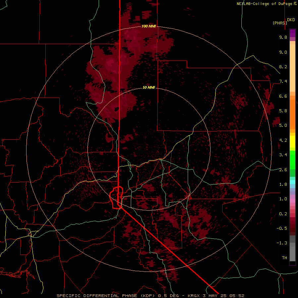This screenshot has width=298, height=298.
Task: Click the thick red warning polygon outline
Action: pyautogui.click(x=116, y=198)
